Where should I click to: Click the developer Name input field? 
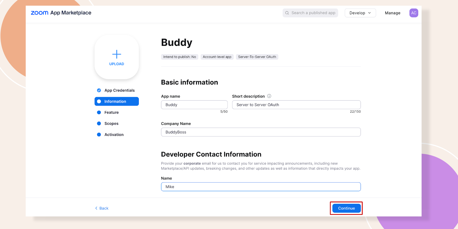(x=261, y=187)
